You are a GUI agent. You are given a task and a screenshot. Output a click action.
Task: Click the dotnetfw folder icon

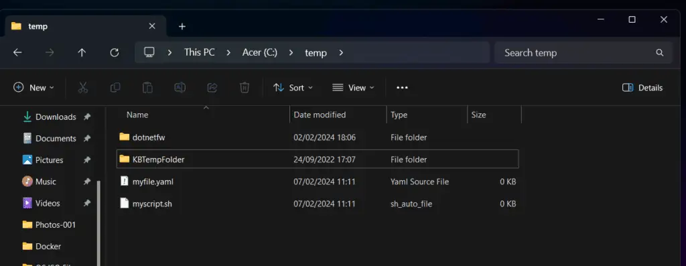coord(124,137)
